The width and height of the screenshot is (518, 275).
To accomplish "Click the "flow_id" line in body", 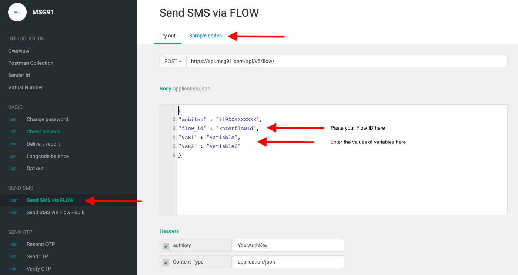I will [219, 128].
